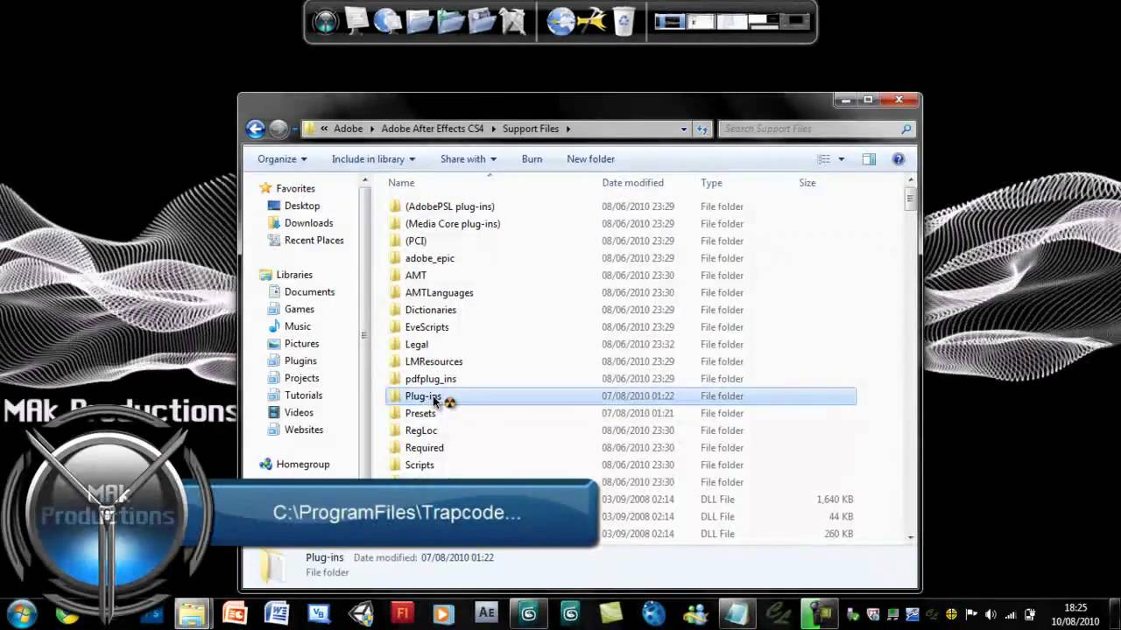Sort by the Size column header
The height and width of the screenshot is (630, 1121).
tap(807, 183)
